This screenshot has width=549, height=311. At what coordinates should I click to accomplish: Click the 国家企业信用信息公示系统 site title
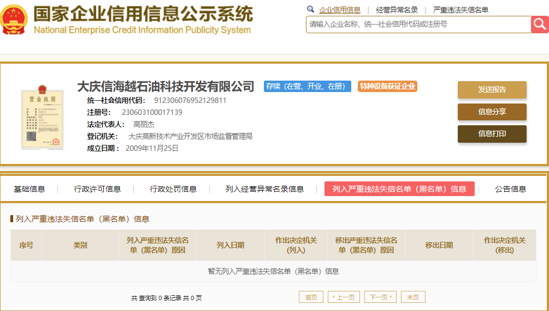click(x=143, y=14)
